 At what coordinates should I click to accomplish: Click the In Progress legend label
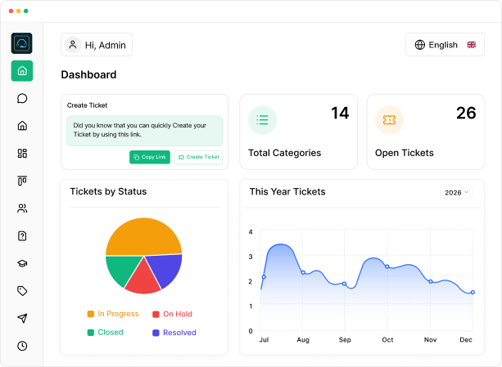click(118, 314)
